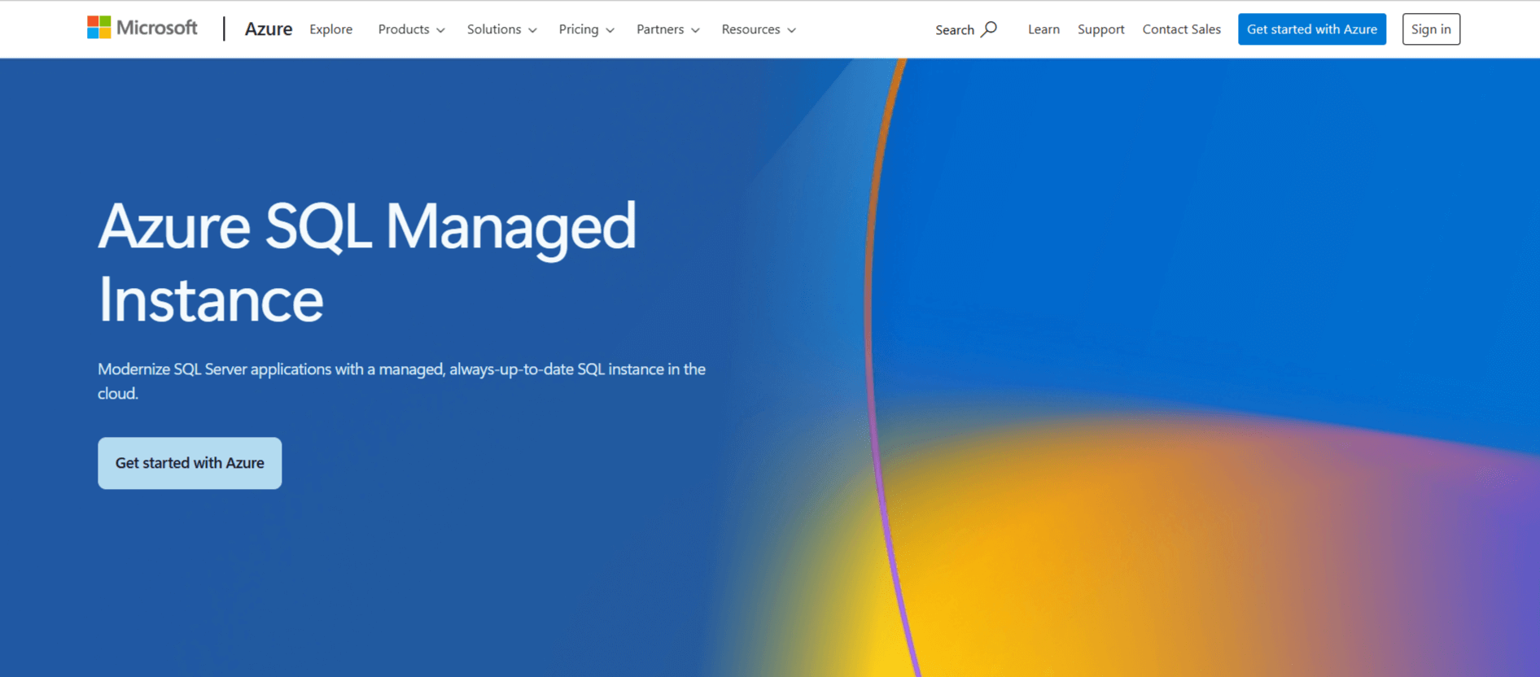1540x677 pixels.
Task: Expand the Solutions dropdown
Action: pos(501,29)
